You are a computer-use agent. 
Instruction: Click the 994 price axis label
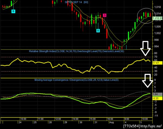(156, 47)
